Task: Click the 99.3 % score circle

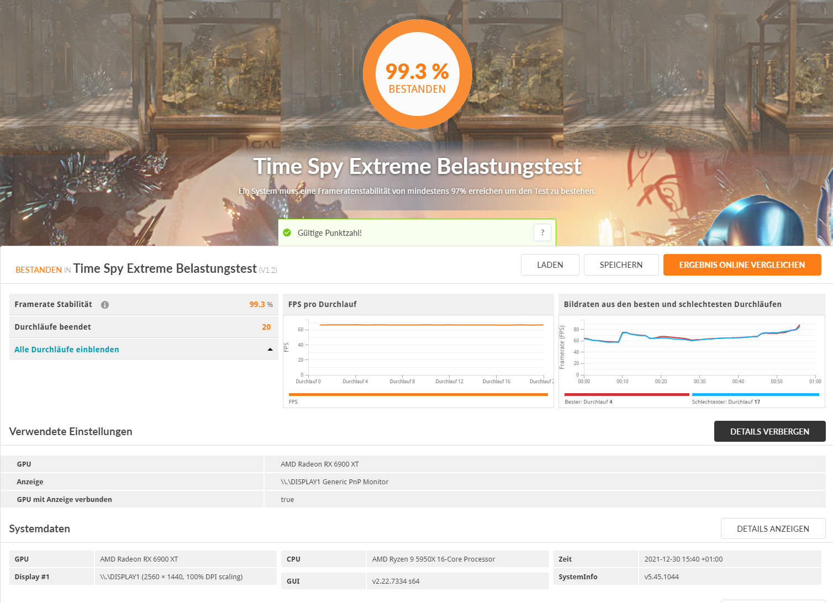Action: 418,73
